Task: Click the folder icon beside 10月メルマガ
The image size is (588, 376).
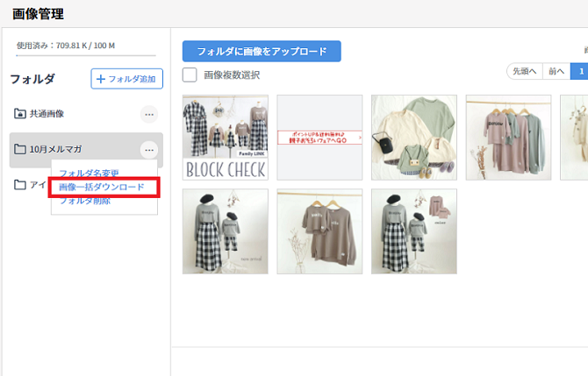Action: point(20,149)
